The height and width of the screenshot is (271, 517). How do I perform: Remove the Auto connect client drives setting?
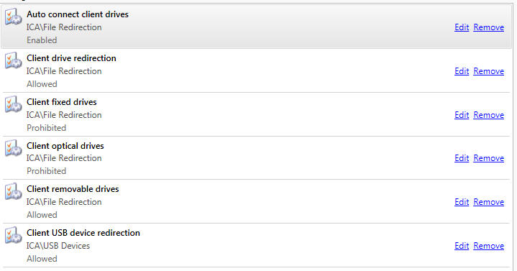pos(489,27)
